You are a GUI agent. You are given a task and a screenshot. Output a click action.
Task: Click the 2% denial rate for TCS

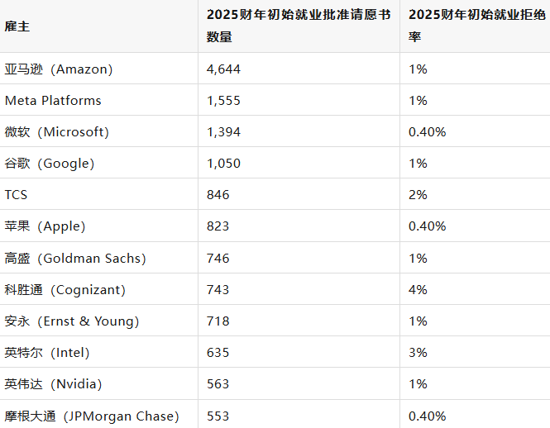click(418, 195)
